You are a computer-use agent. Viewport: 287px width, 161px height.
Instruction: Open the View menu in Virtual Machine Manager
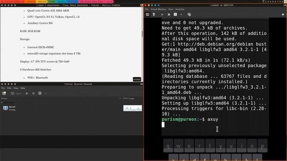[x=16, y=88]
